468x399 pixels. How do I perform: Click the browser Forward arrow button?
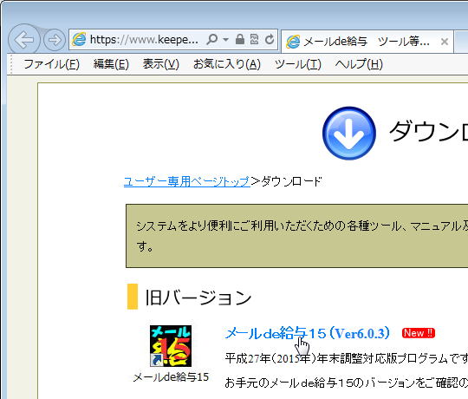(55, 39)
